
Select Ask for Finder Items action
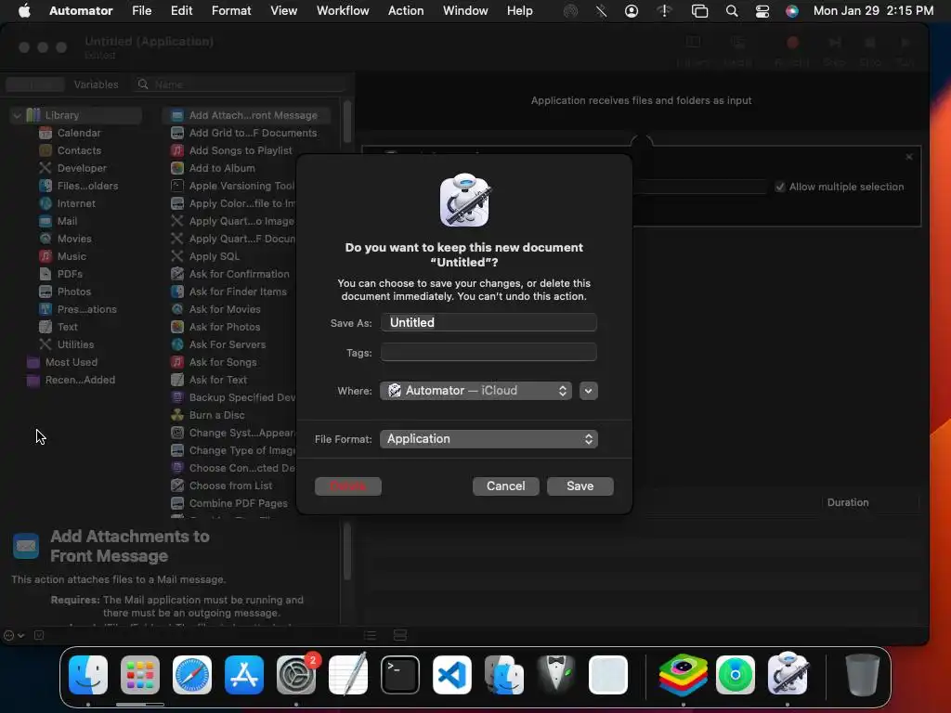click(x=238, y=292)
